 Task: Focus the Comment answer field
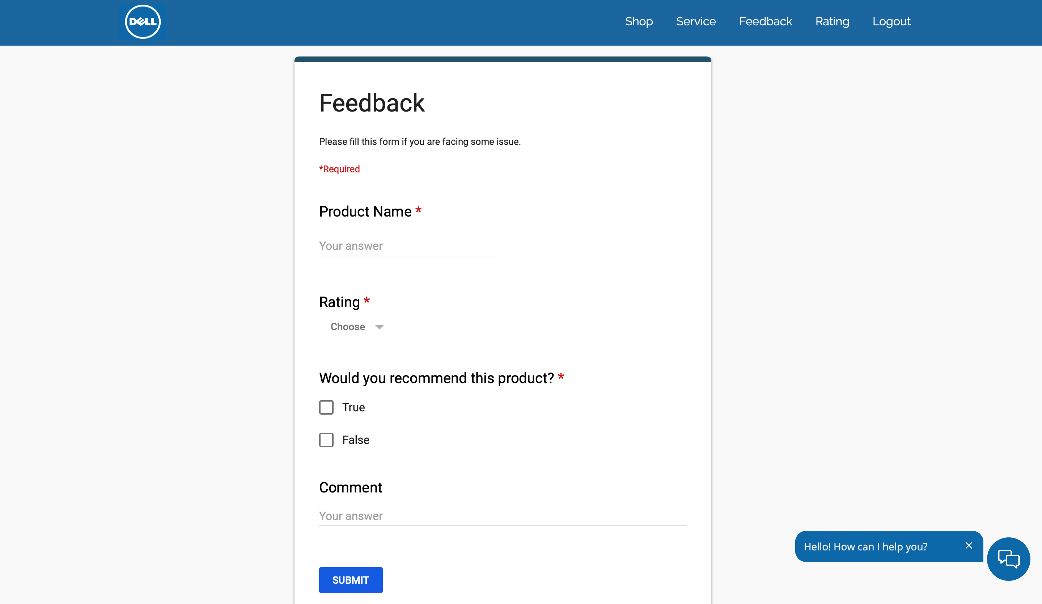point(503,516)
